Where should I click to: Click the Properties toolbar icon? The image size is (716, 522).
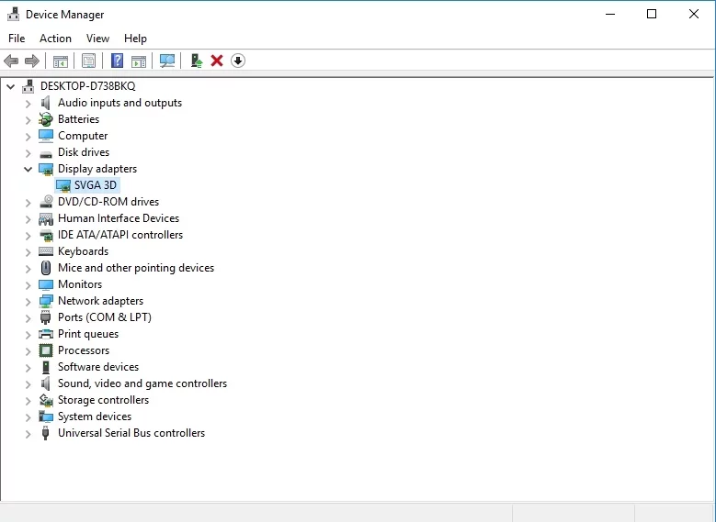[x=88, y=61]
